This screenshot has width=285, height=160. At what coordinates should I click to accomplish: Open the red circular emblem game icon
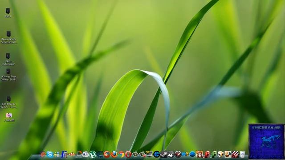[178, 154]
